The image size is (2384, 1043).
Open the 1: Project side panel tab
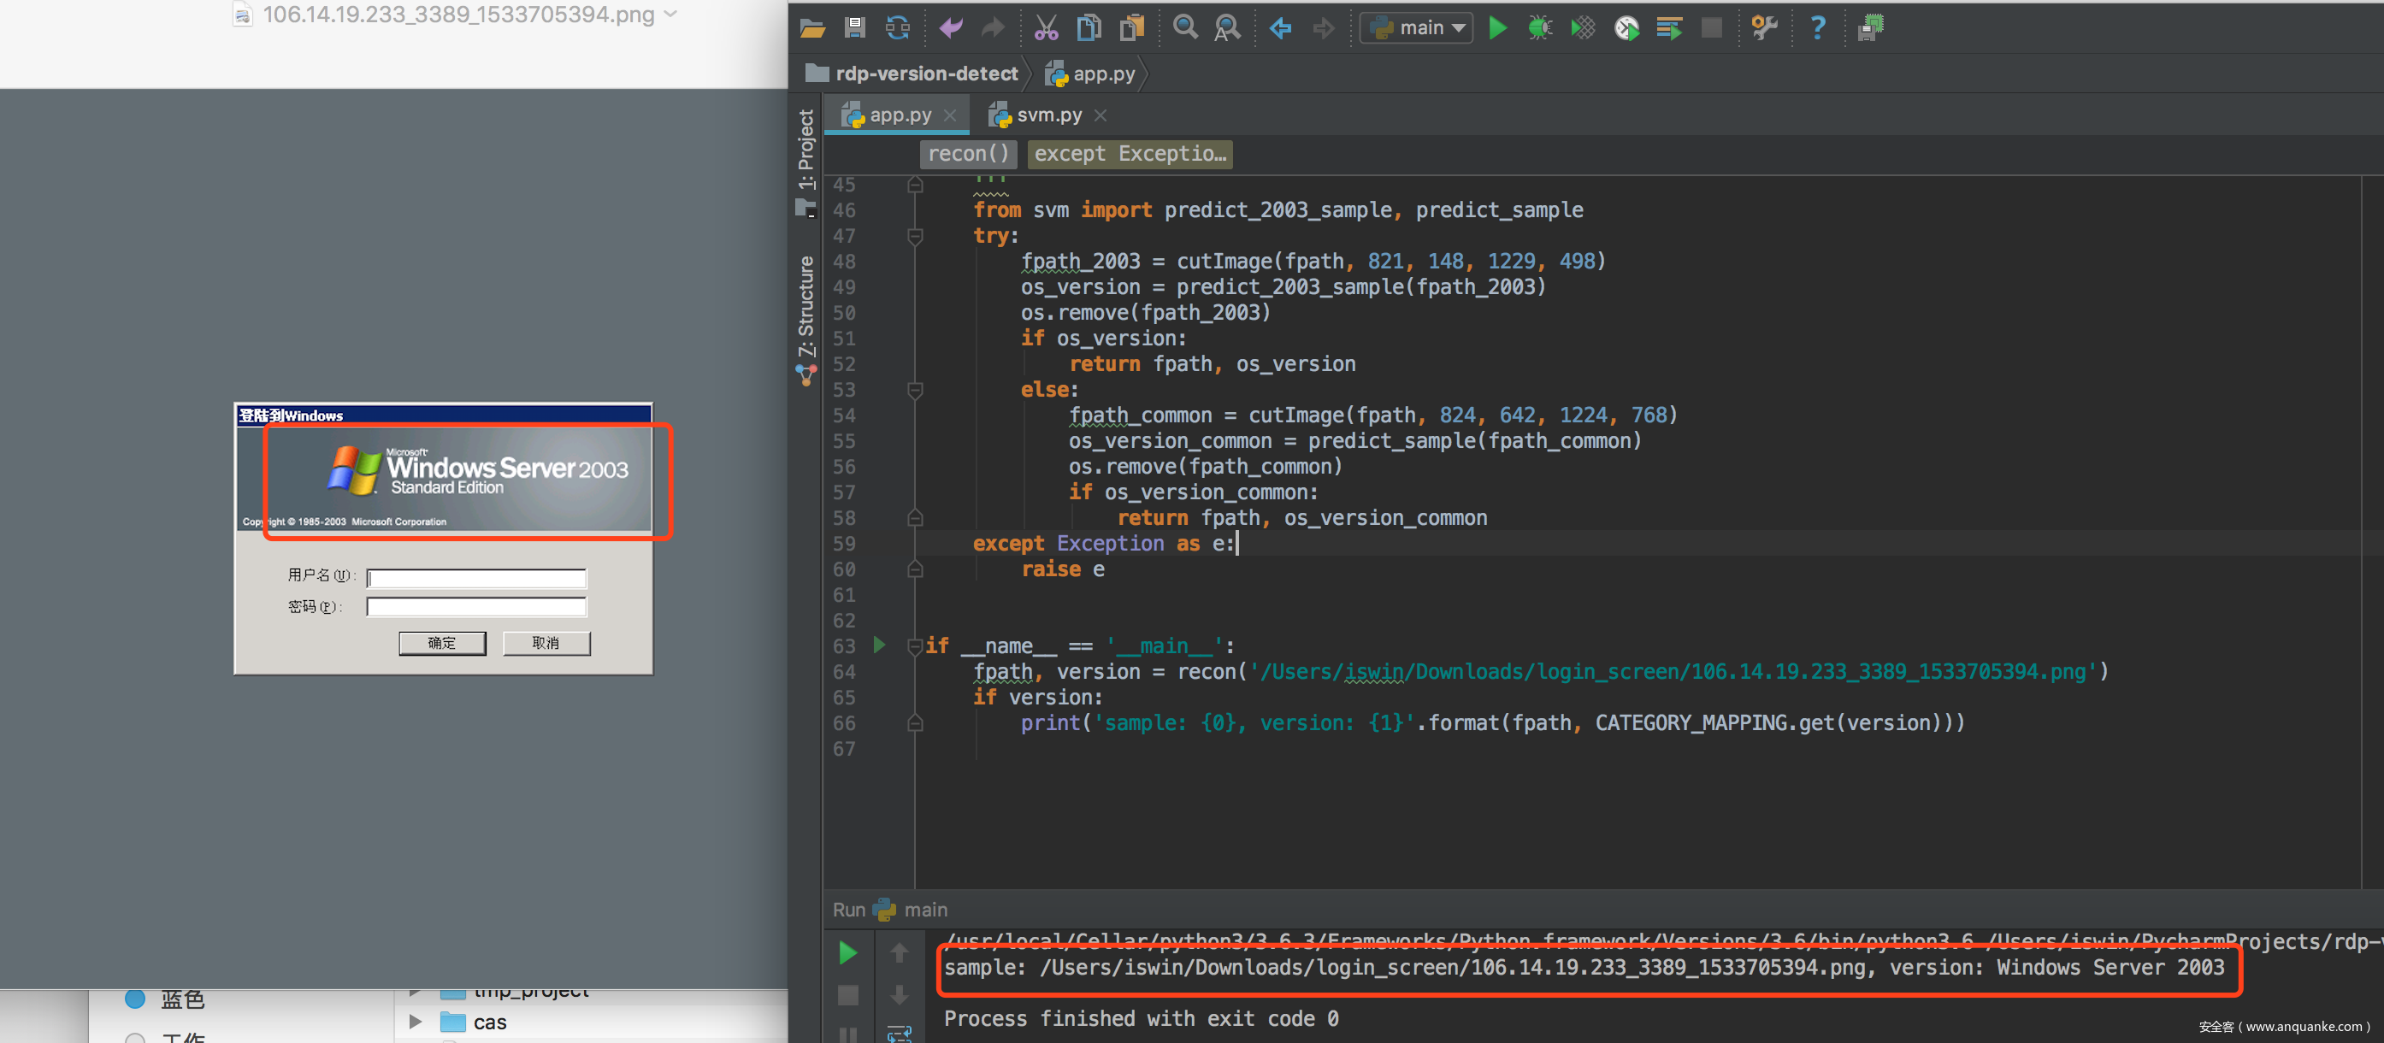[x=806, y=148]
